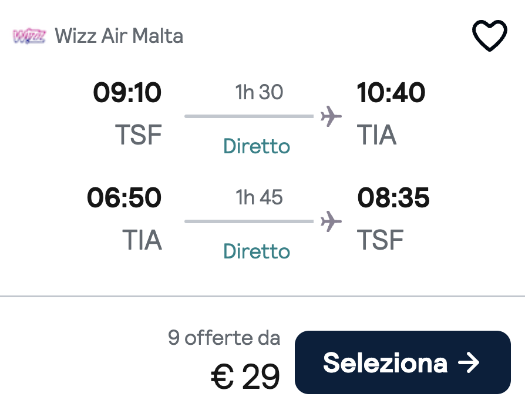Click the 9 offerte da text
Viewport: 525px width, 410px height.
tap(224, 338)
